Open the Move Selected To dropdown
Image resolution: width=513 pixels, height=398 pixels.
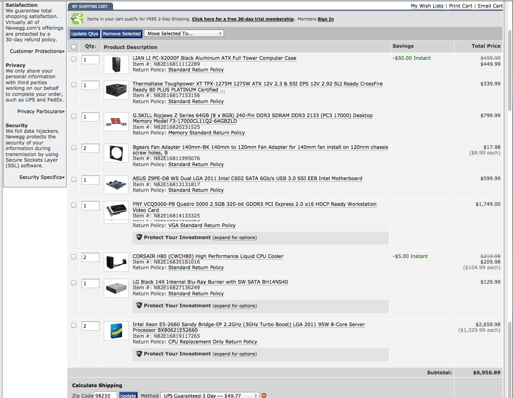click(x=184, y=34)
